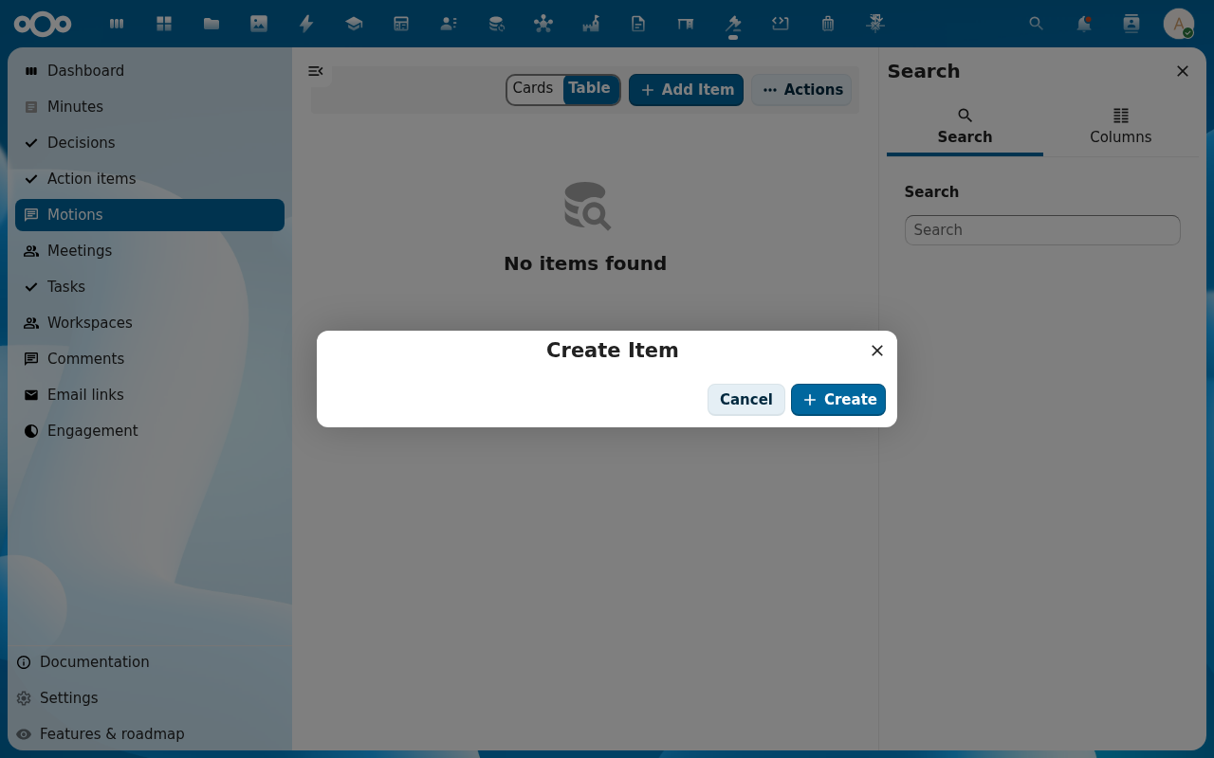This screenshot has width=1214, height=758.
Task: Open the Dashboard app in top bar
Action: click(117, 24)
